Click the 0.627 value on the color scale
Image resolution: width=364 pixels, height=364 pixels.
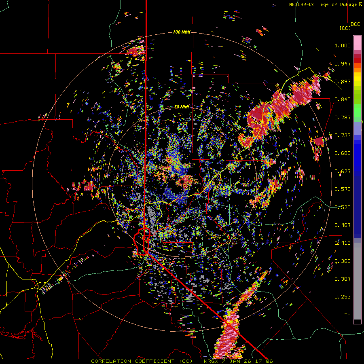pyautogui.click(x=343, y=171)
